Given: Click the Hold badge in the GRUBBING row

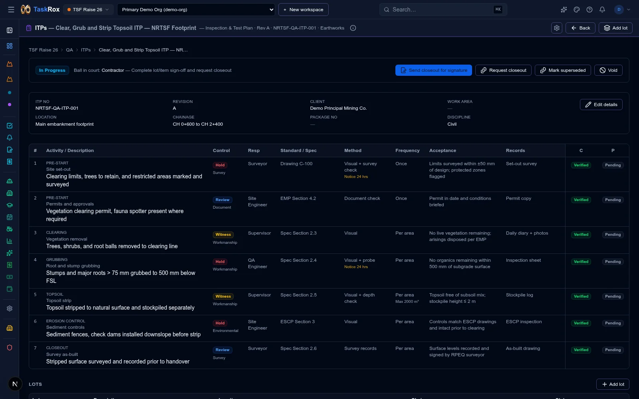Looking at the screenshot, I should (220, 262).
